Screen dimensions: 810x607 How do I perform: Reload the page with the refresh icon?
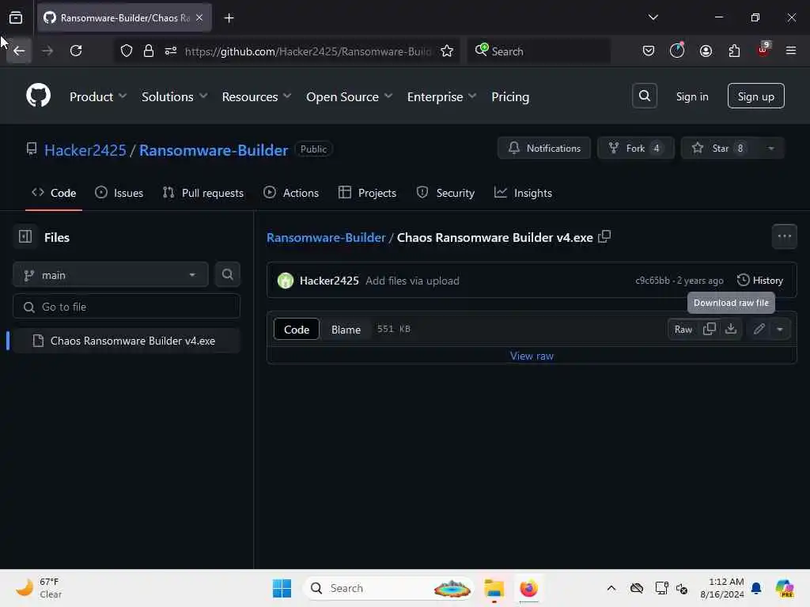pyautogui.click(x=76, y=51)
